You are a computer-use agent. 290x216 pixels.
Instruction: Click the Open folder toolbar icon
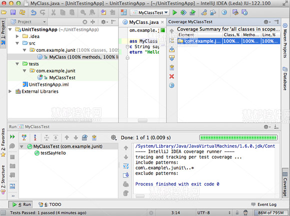point(4,12)
